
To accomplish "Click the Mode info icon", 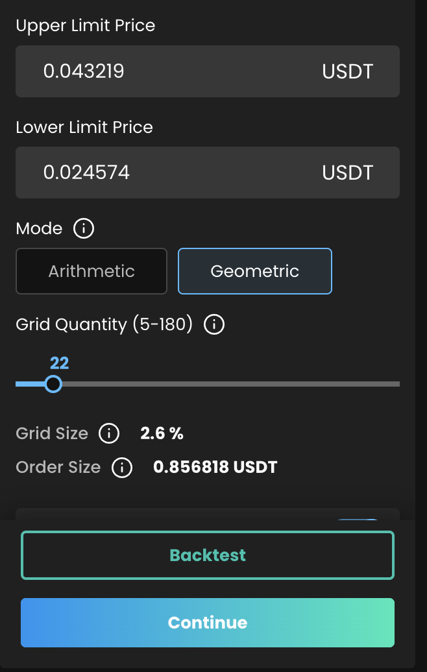I will (x=84, y=228).
